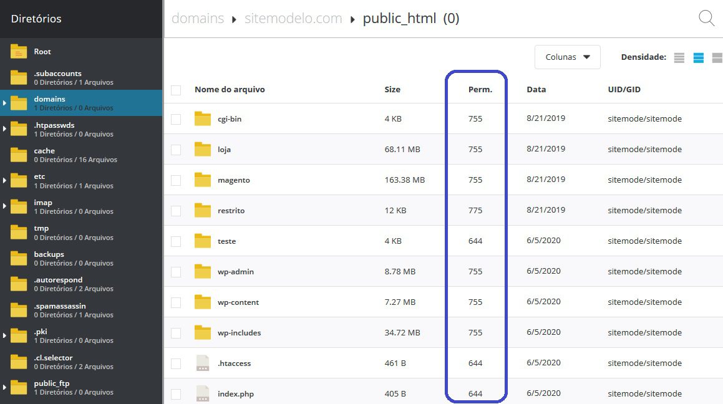Click the .subaccounts folder icon
The image size is (723, 404).
pos(19,77)
